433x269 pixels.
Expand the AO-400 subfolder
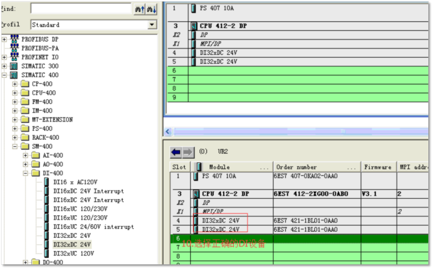pyautogui.click(x=25, y=164)
